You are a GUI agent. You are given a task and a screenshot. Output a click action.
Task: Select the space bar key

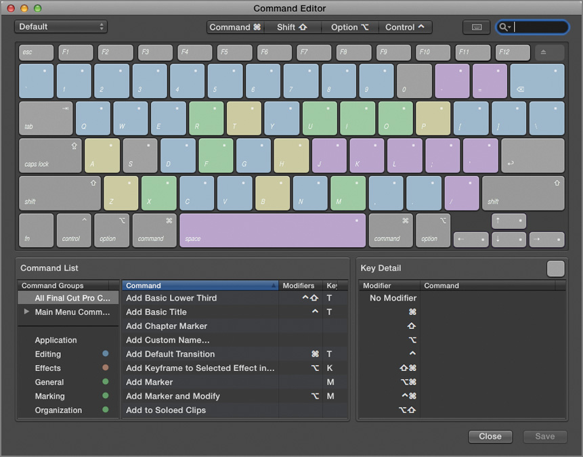pyautogui.click(x=272, y=231)
